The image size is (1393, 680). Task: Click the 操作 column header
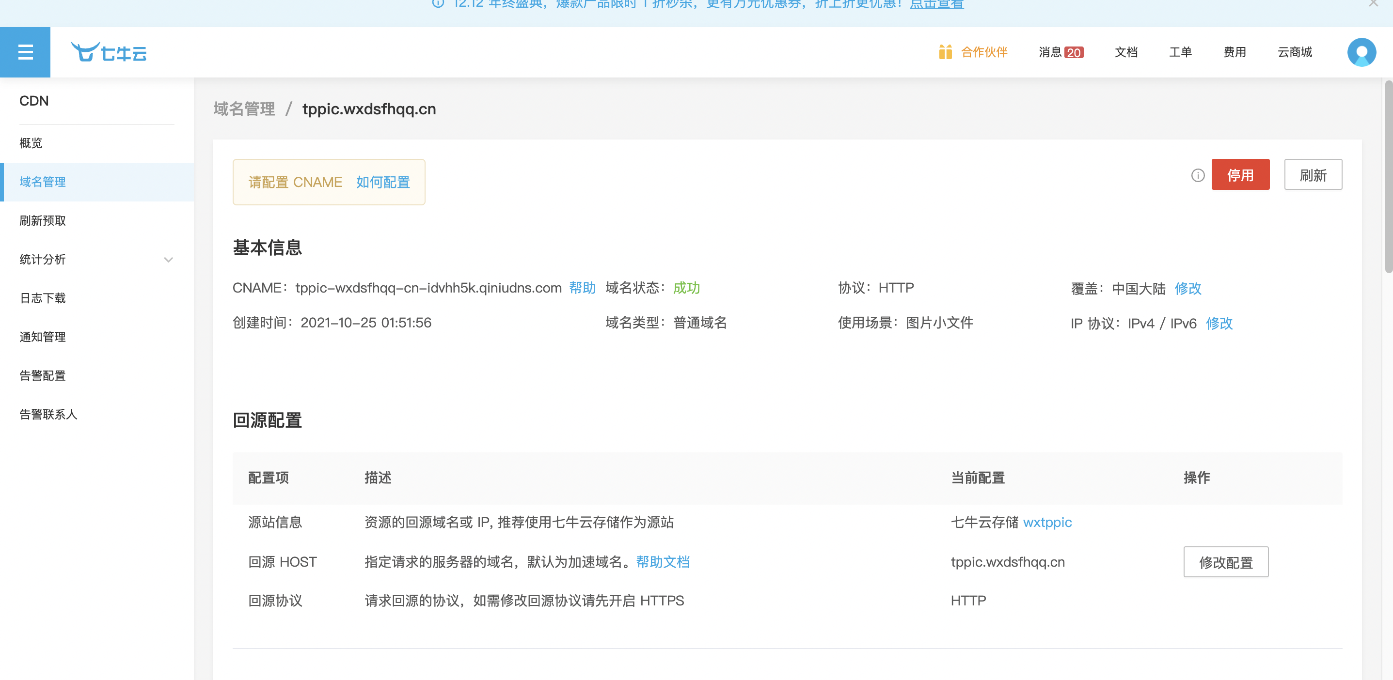(x=1197, y=478)
